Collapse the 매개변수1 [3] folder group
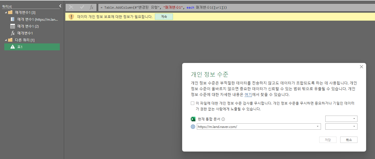 tap(6, 12)
